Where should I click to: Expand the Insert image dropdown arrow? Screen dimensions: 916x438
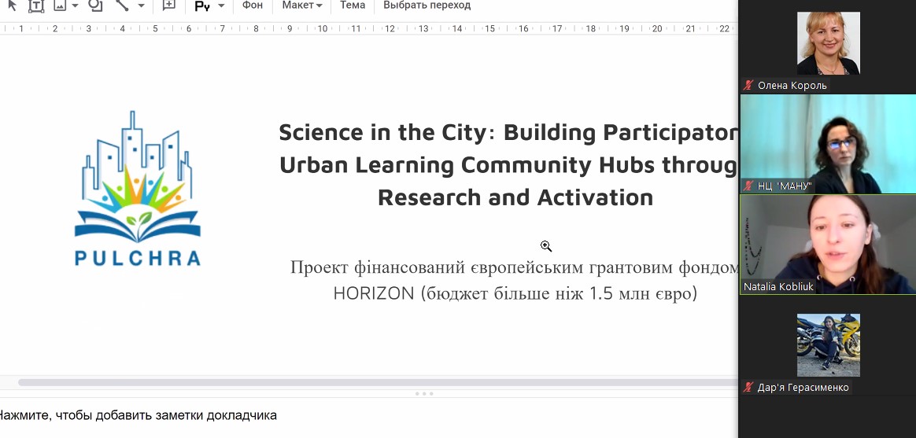point(76,6)
